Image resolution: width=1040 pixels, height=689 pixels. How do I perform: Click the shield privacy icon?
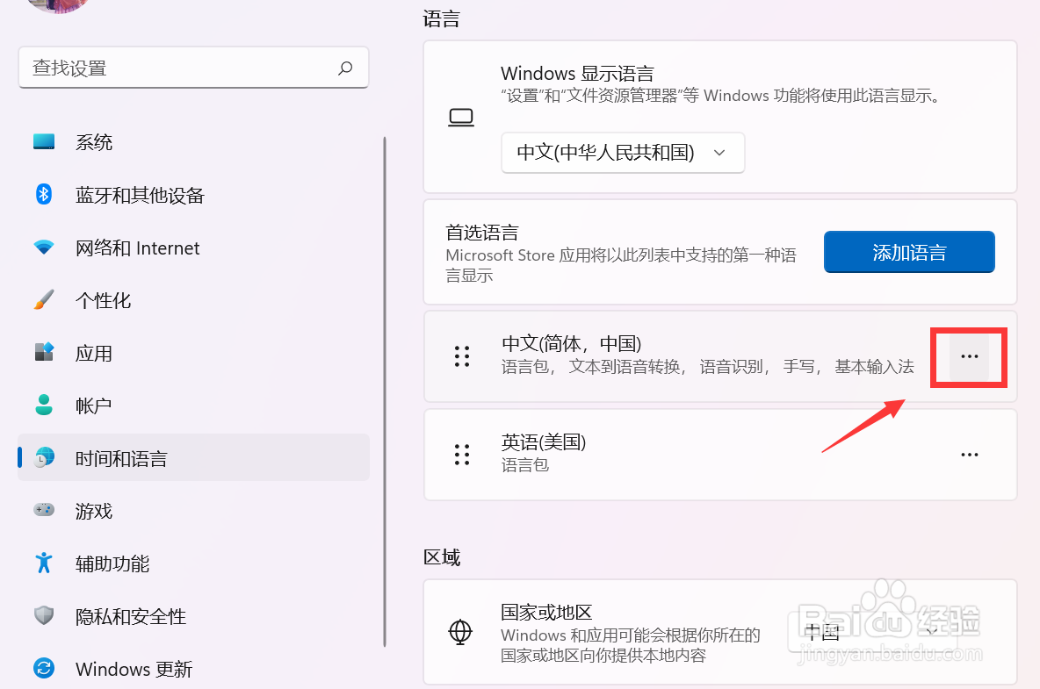(44, 615)
